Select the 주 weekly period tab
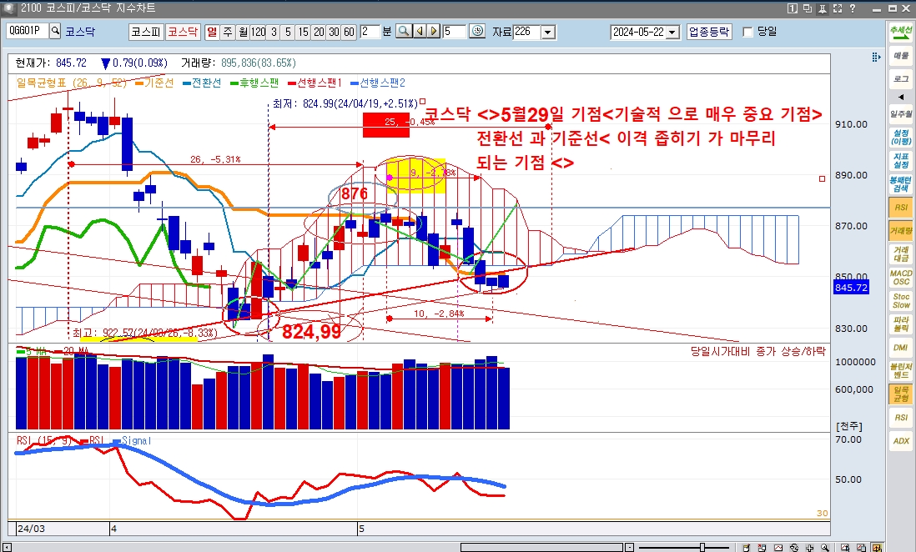The width and height of the screenshot is (916, 552). (x=227, y=32)
